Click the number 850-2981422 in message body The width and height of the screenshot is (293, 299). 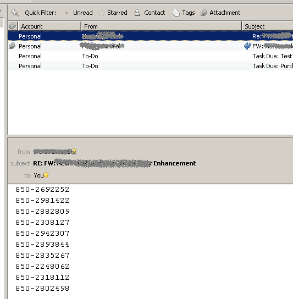(x=42, y=201)
